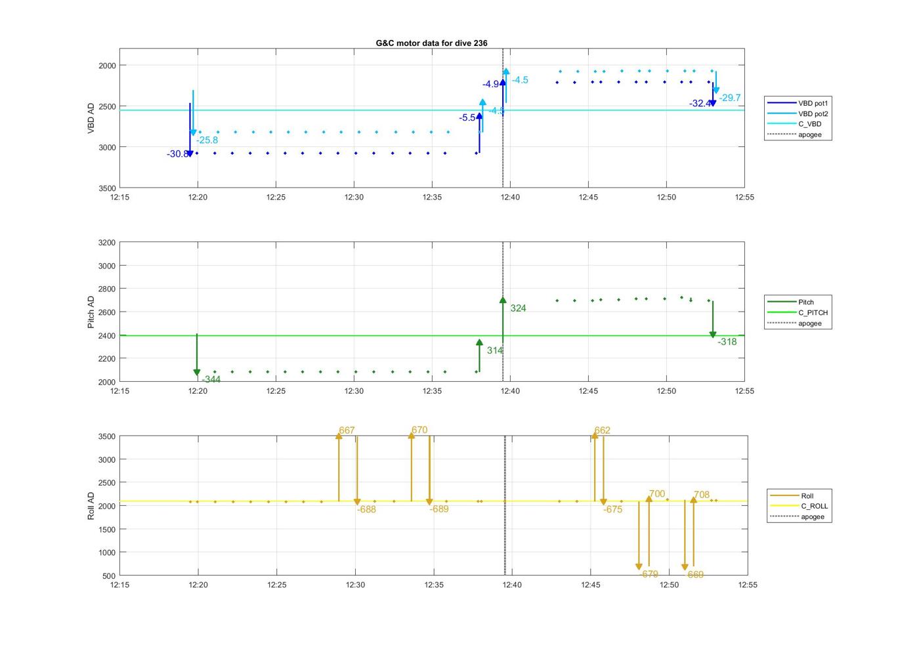This screenshot has width=919, height=647.
Task: Click the -344 pitch annotation
Action: (x=211, y=379)
